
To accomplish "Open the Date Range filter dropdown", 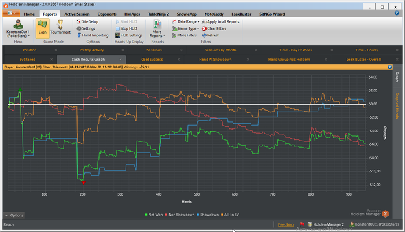I will 186,22.
